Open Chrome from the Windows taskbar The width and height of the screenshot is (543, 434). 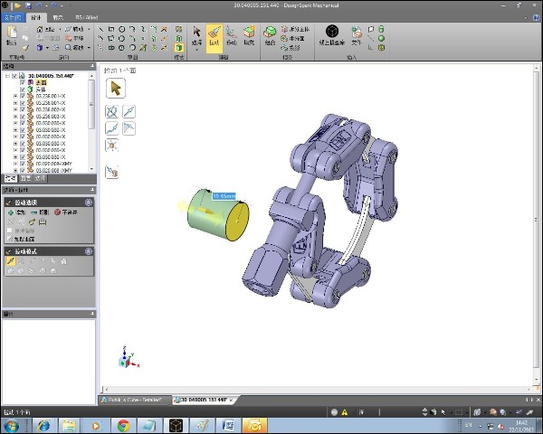click(x=122, y=425)
